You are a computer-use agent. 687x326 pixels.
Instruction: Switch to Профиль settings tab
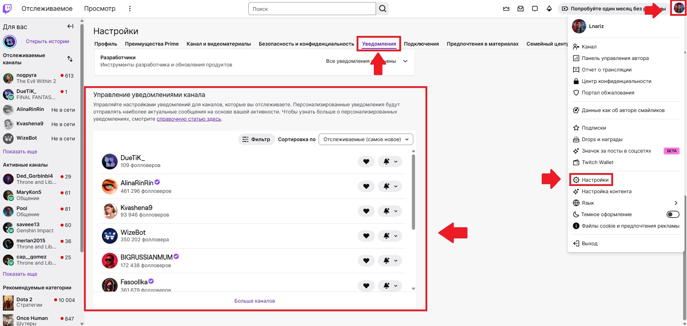[105, 44]
